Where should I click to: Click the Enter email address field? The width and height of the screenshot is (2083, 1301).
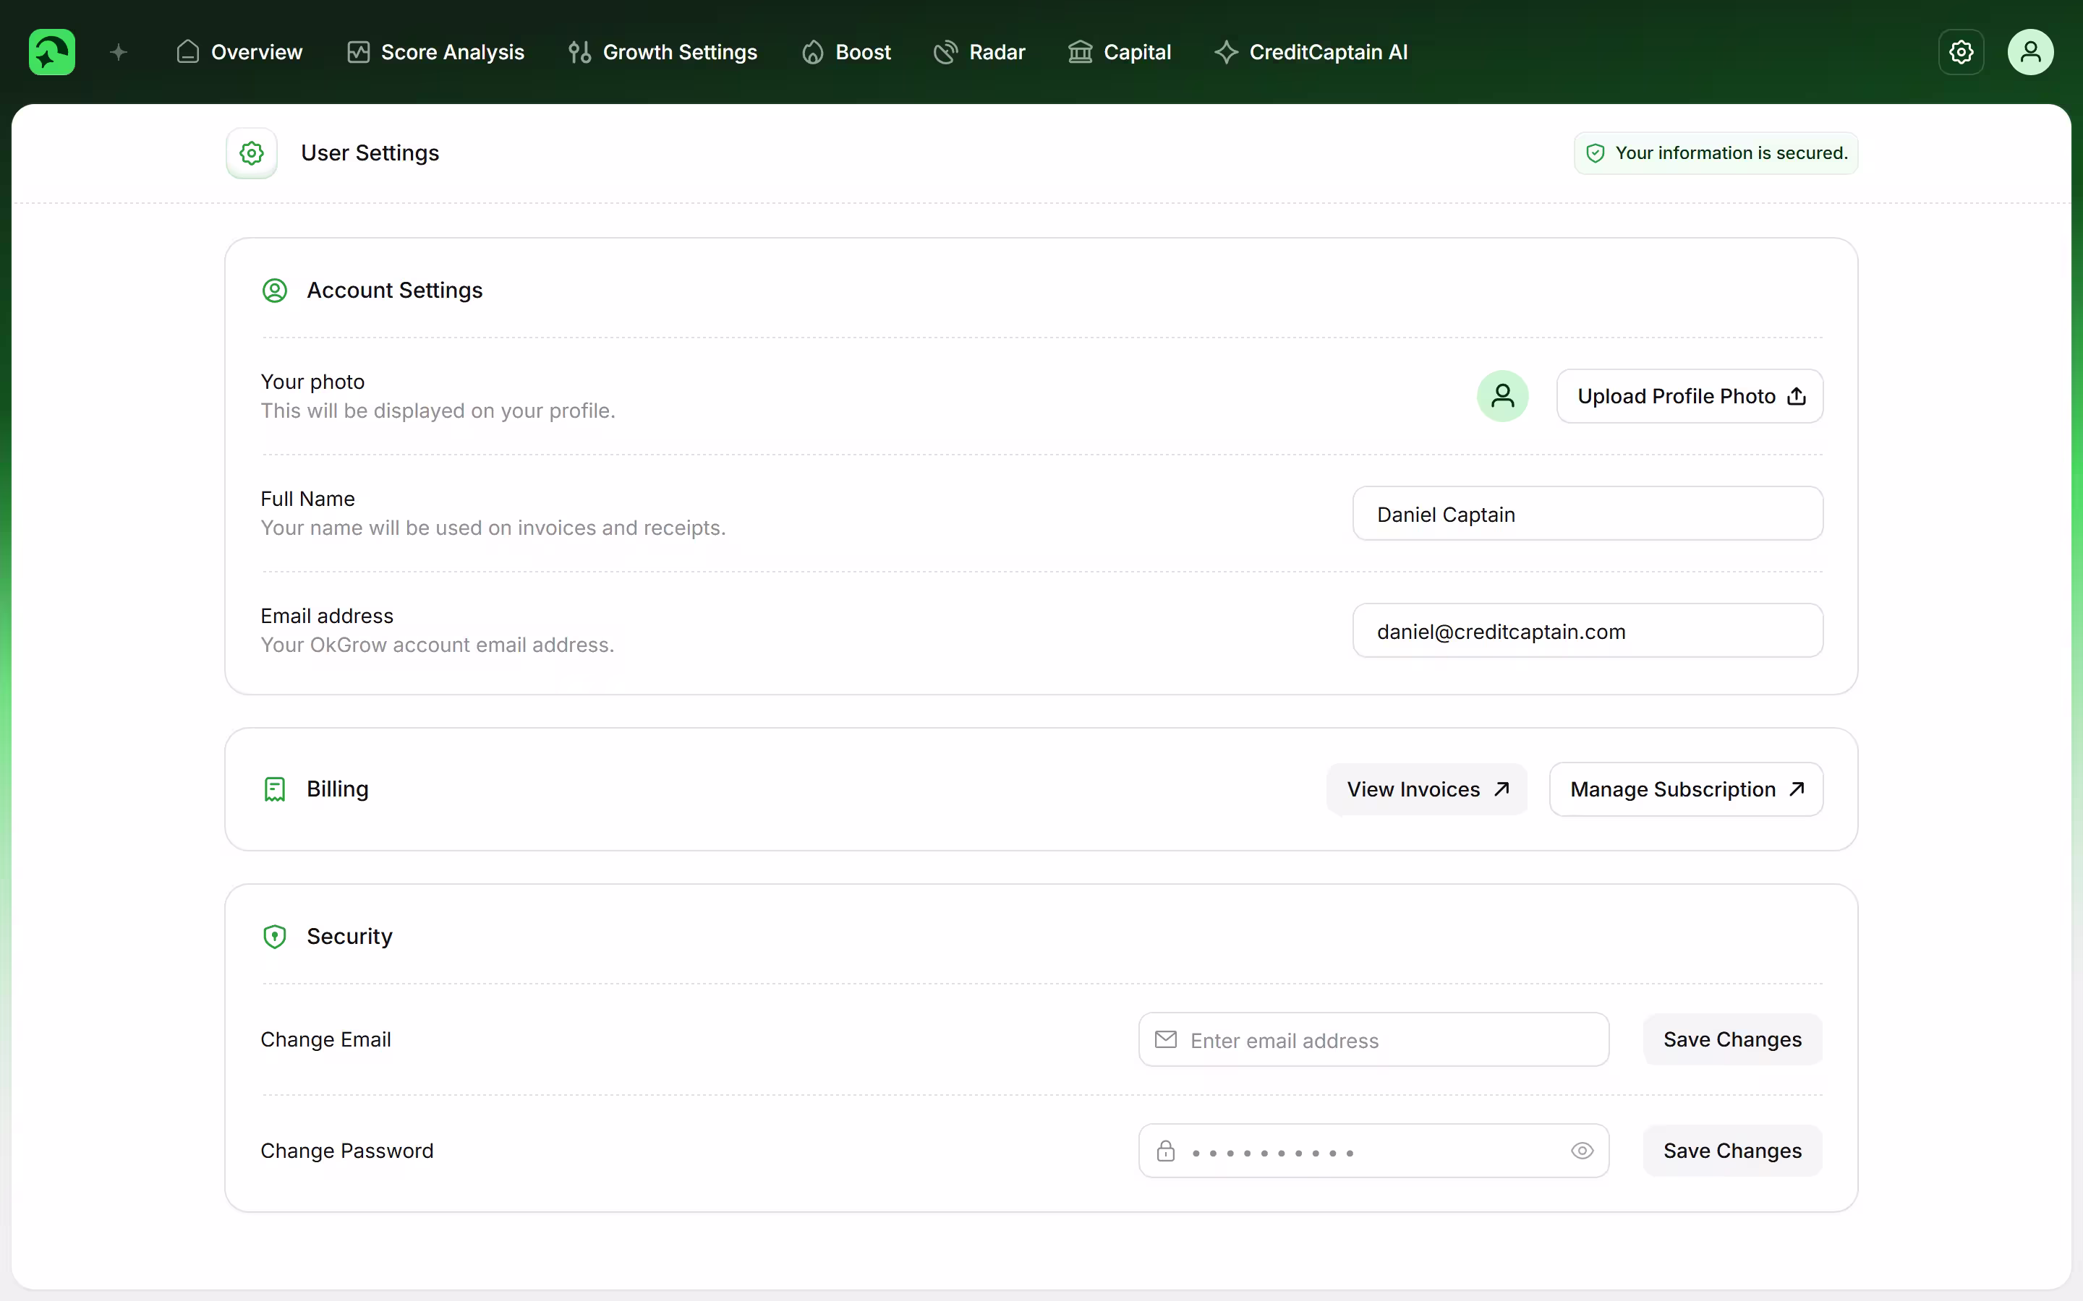coord(1373,1039)
